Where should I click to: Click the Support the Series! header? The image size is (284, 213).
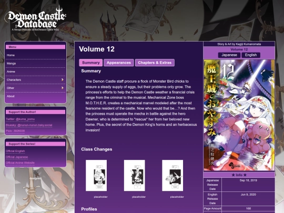tap(35, 144)
